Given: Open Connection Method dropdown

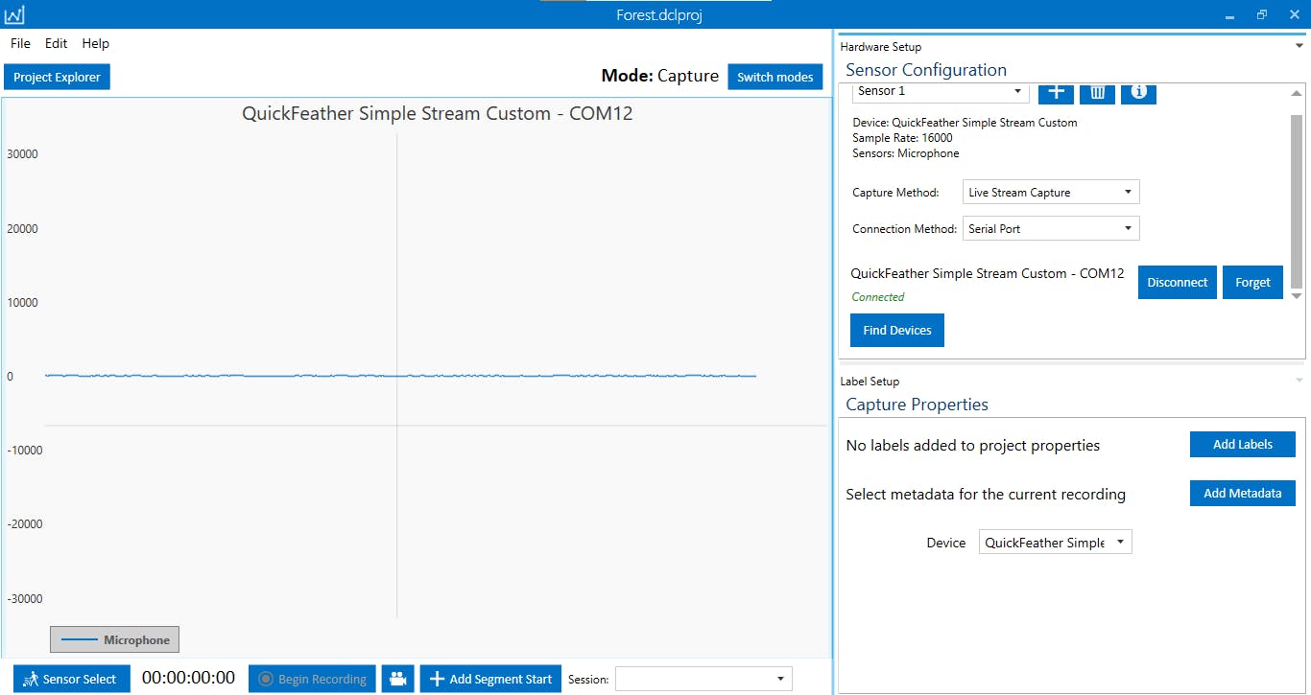Looking at the screenshot, I should [1051, 229].
